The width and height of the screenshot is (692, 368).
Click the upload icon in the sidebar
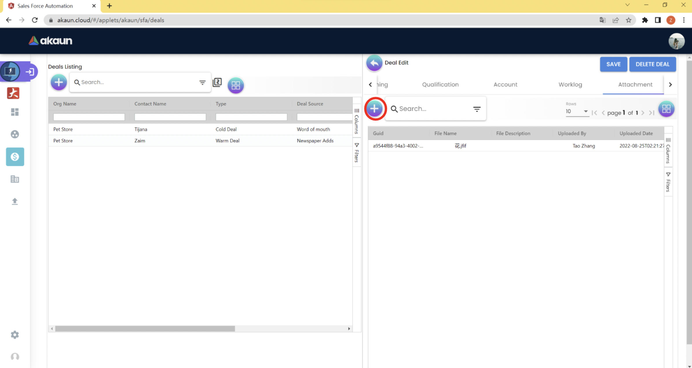tap(15, 201)
